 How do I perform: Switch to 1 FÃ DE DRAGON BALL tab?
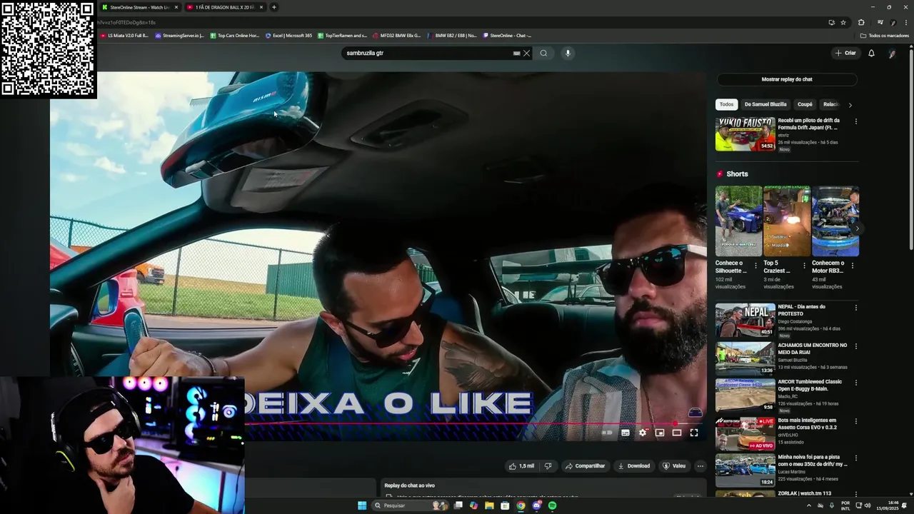point(223,7)
